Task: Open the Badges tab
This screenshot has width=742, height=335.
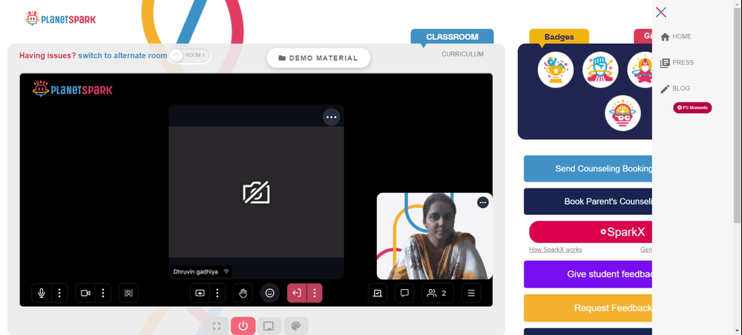Action: click(559, 37)
